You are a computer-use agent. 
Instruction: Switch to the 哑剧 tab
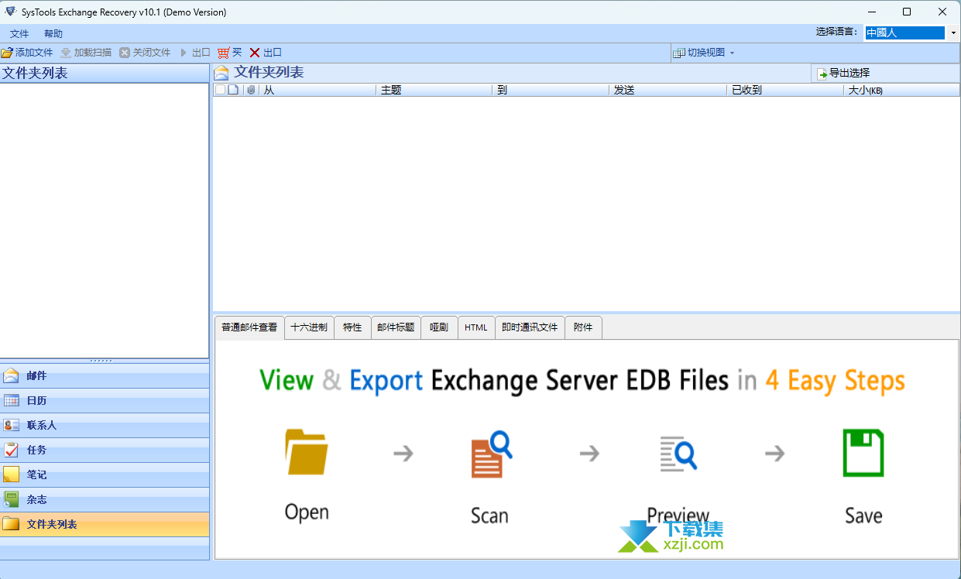click(x=439, y=327)
